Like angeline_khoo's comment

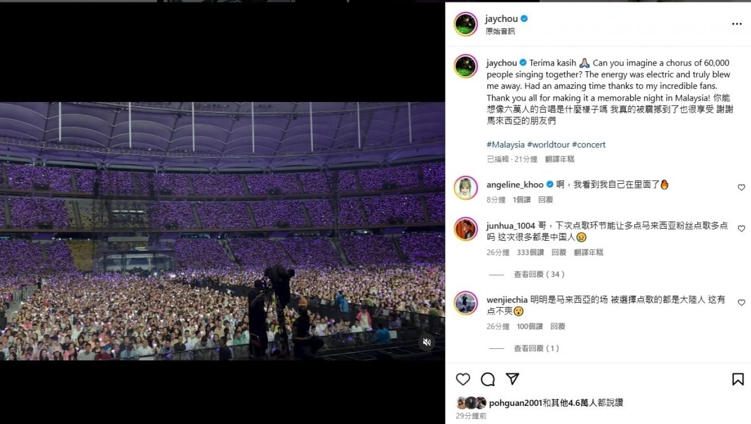(x=742, y=188)
